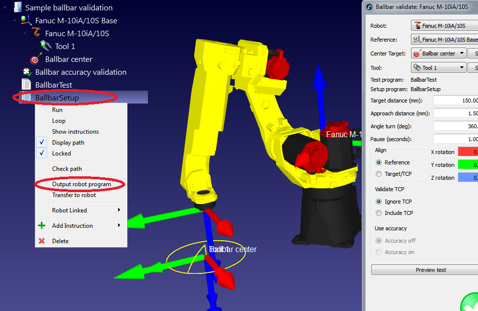Open the Center Target dropdown
This screenshot has height=311, width=478.
point(463,53)
